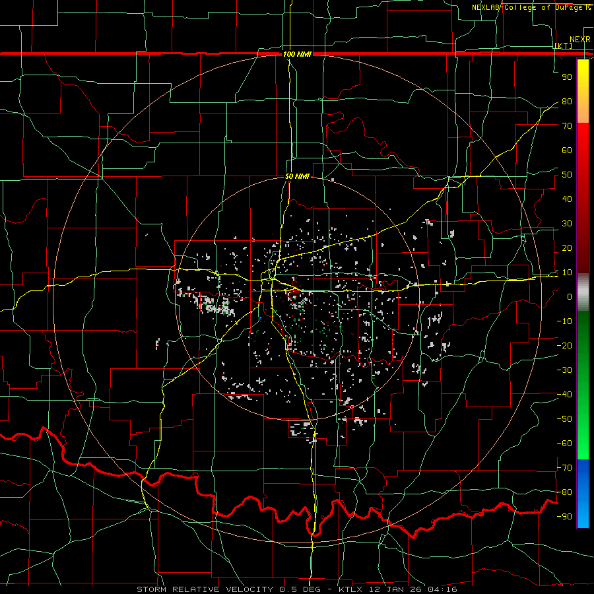
Task: Click the -90 scale value
Action: coord(564,517)
